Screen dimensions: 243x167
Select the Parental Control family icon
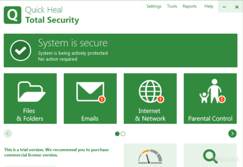tap(211, 92)
